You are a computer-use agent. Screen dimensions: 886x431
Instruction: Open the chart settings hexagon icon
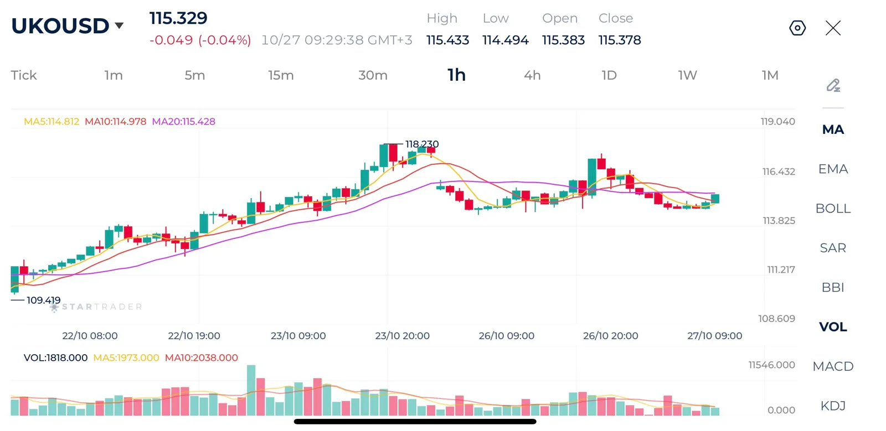coord(797,28)
